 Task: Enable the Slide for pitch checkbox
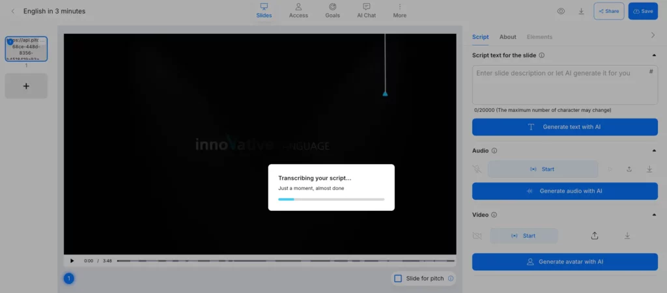(x=398, y=279)
